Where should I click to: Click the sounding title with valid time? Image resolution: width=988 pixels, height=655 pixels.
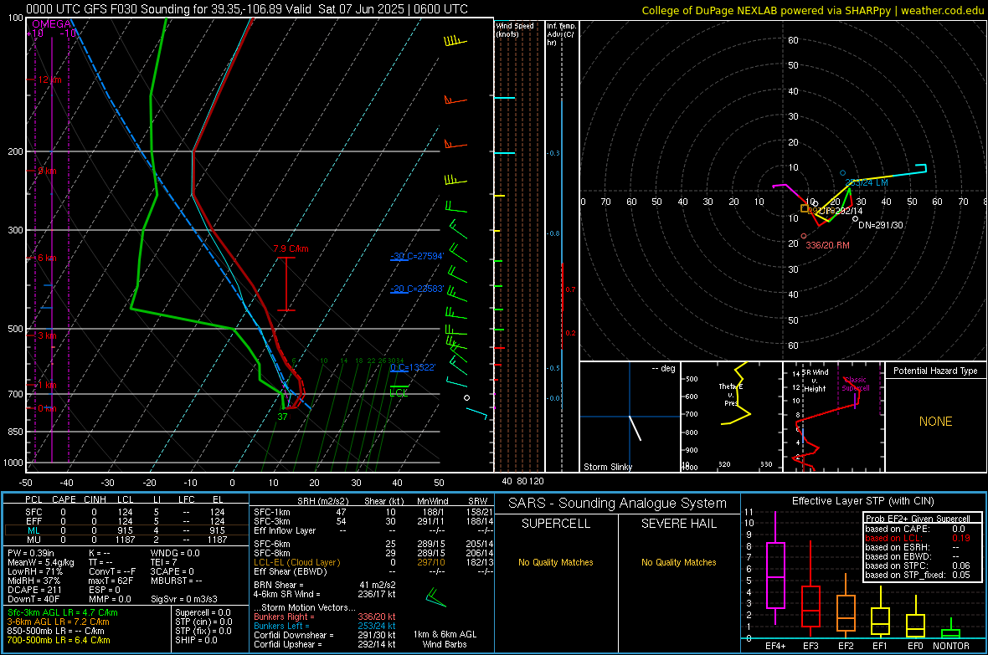247,9
